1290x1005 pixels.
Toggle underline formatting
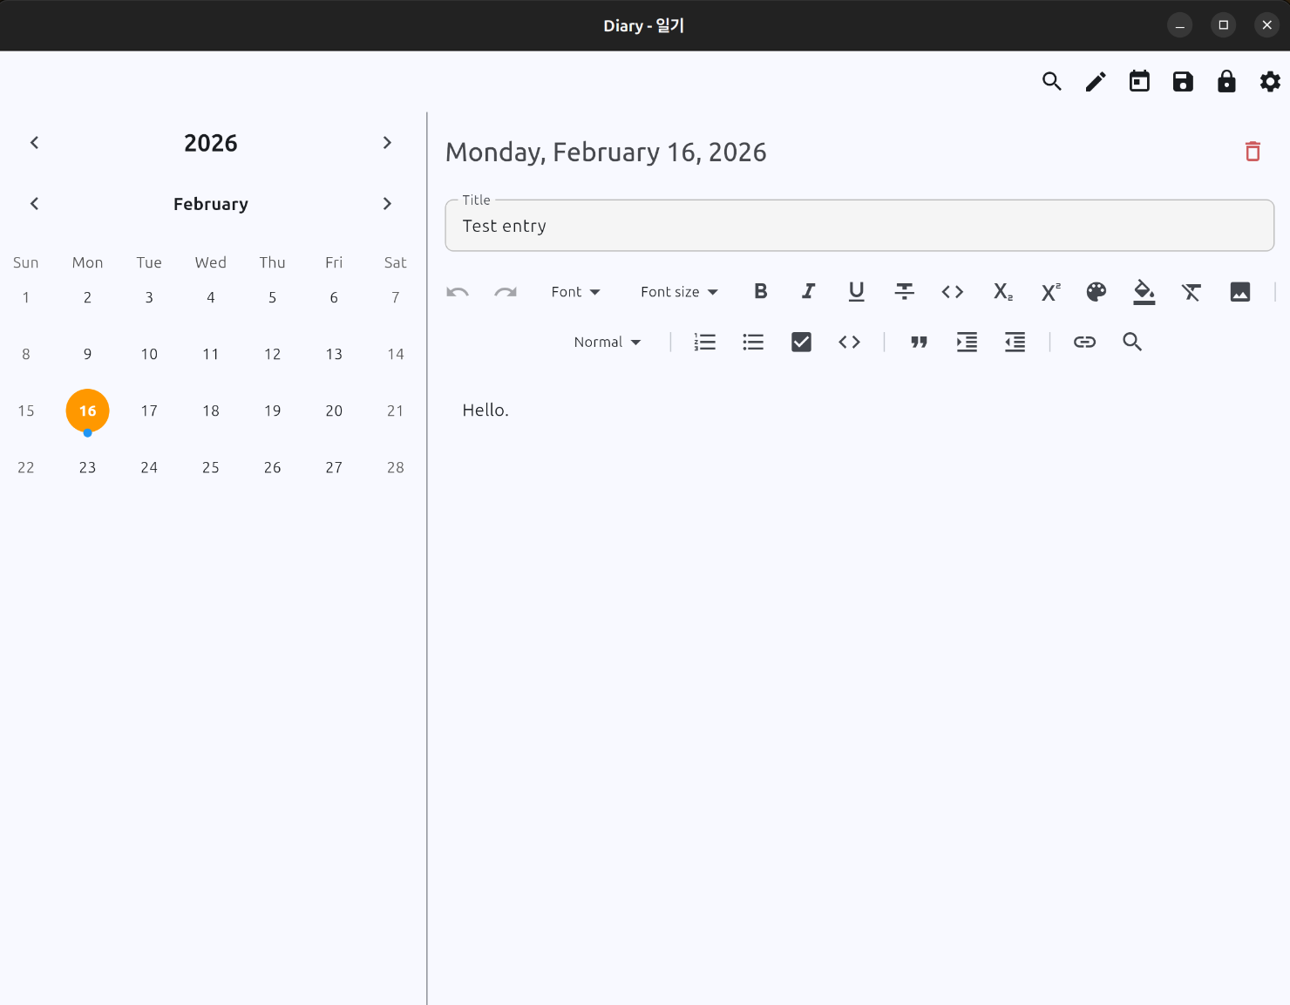click(x=857, y=292)
